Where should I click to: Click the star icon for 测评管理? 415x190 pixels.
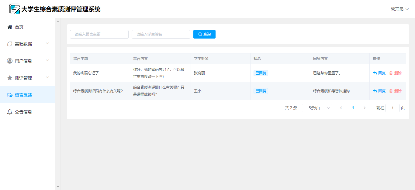coord(10,78)
